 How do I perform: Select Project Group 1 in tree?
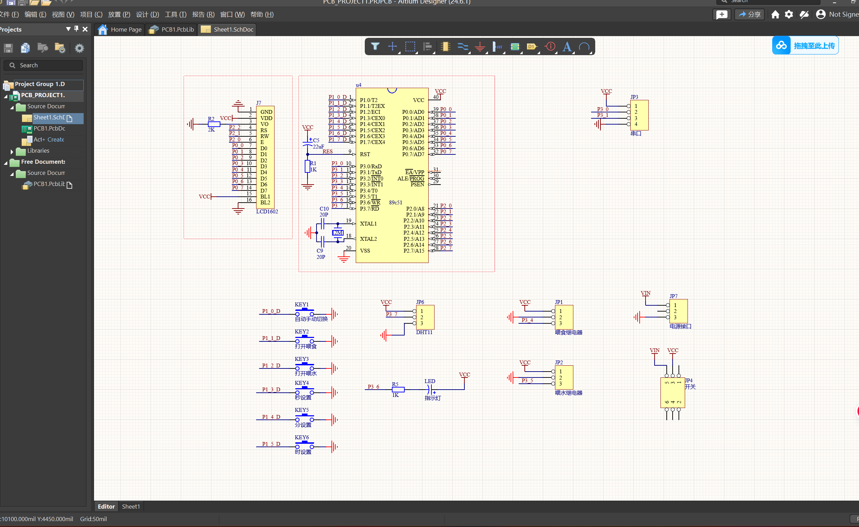[43, 85]
